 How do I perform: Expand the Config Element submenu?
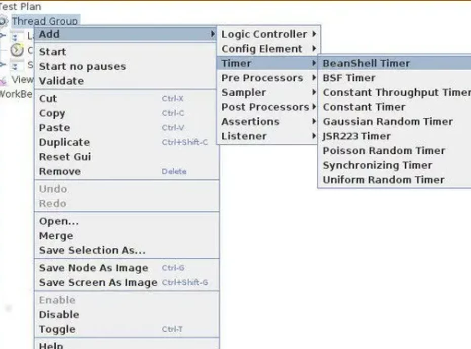(x=259, y=49)
